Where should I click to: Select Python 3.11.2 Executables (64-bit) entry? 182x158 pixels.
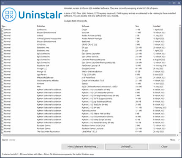click(x=96, y=90)
